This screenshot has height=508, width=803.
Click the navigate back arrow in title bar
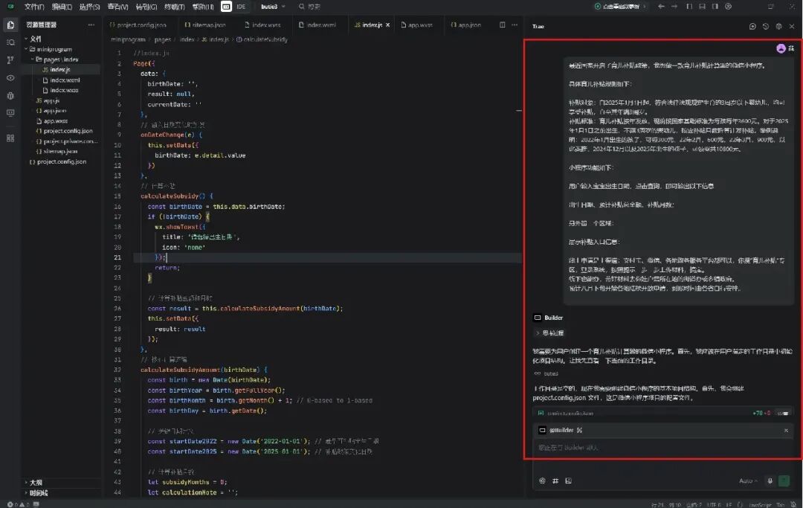click(x=661, y=7)
